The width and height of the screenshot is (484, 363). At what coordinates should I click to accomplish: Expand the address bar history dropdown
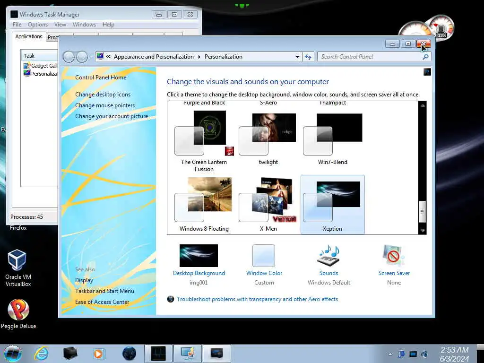pos(297,57)
